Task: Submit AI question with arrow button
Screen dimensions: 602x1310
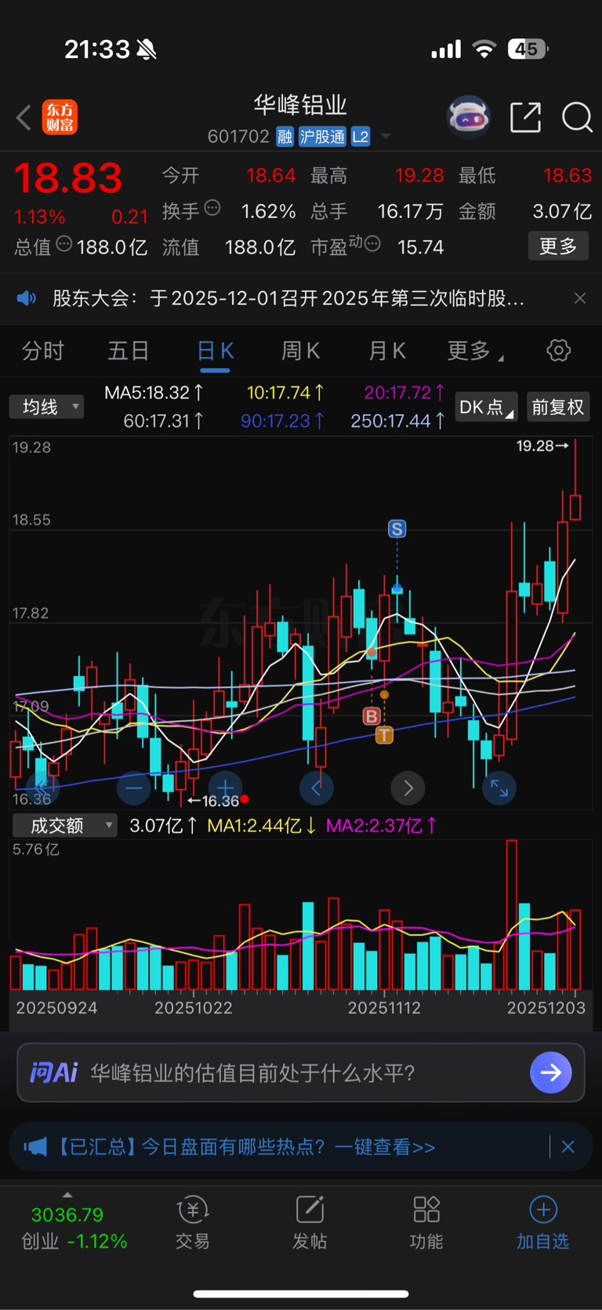Action: (x=551, y=1072)
